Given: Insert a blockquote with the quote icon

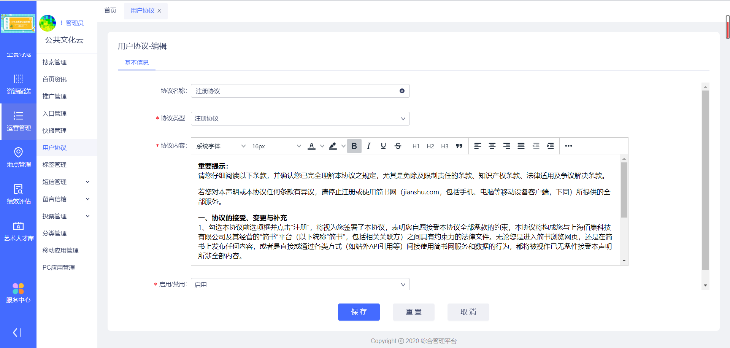Looking at the screenshot, I should tap(459, 146).
